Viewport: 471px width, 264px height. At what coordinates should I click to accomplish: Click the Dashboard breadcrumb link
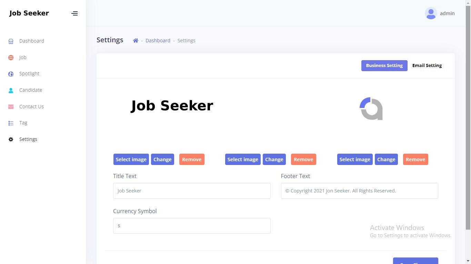pos(158,41)
